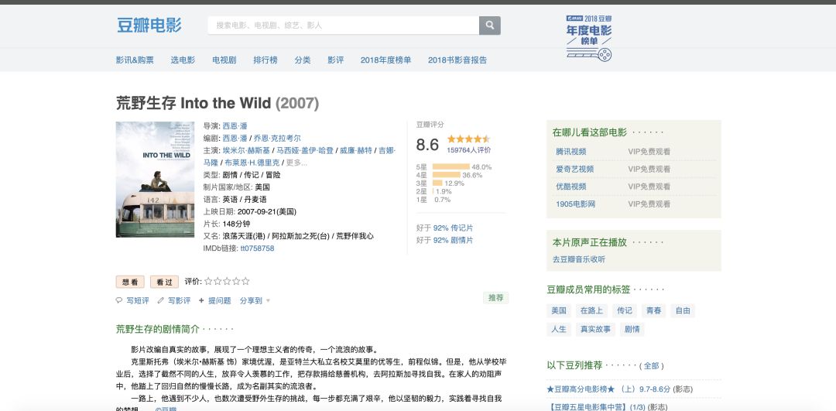This screenshot has height=411, width=836.
Task: Select the 自由 tag
Action: click(683, 311)
